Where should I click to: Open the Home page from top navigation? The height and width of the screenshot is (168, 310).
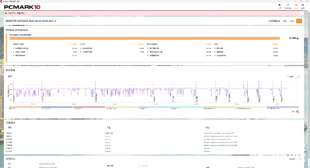279,6
